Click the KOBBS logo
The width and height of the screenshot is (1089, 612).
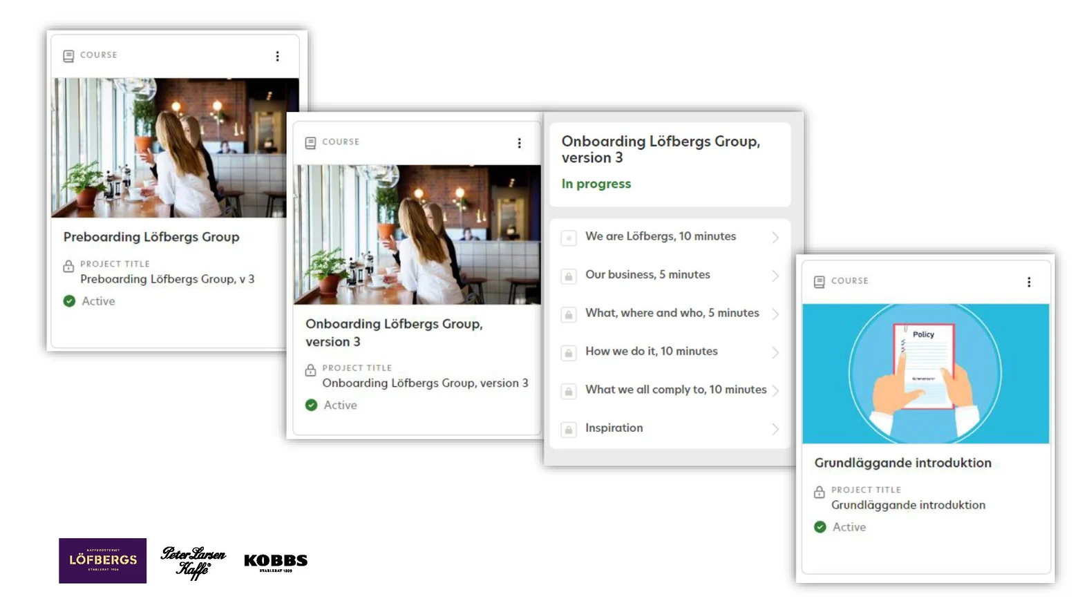coord(276,562)
